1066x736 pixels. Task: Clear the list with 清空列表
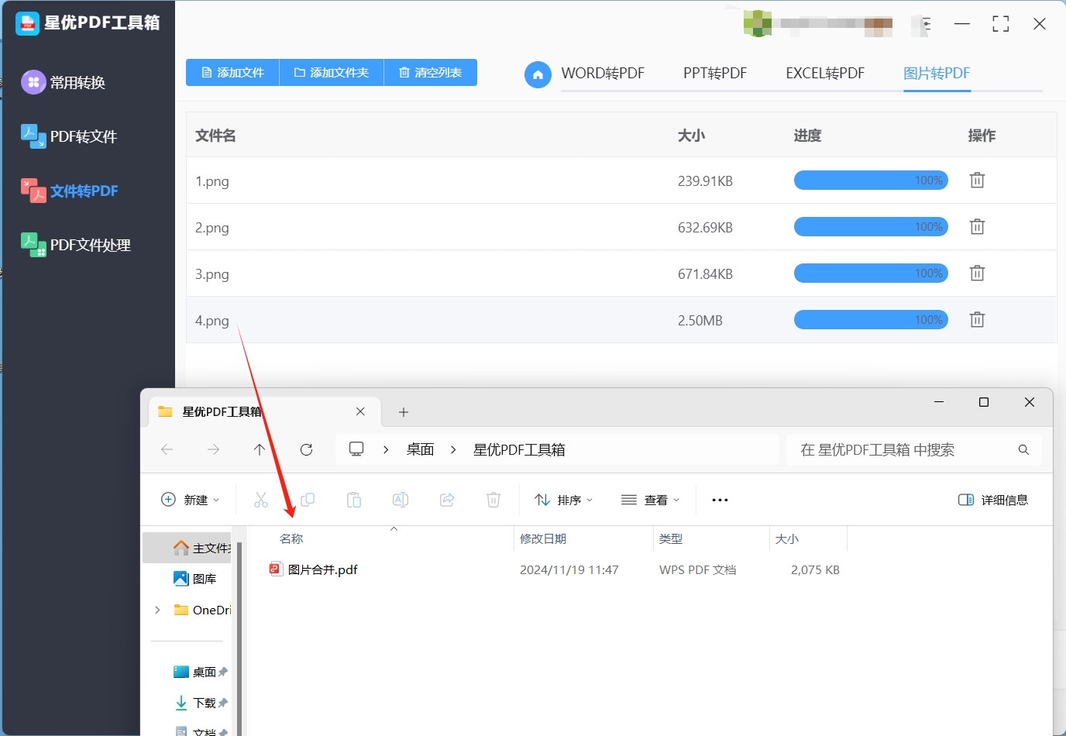[x=431, y=73]
